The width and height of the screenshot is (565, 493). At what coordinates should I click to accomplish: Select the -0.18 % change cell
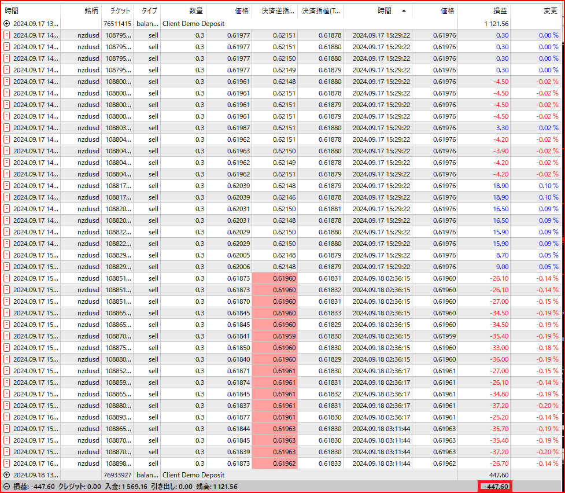pos(536,348)
